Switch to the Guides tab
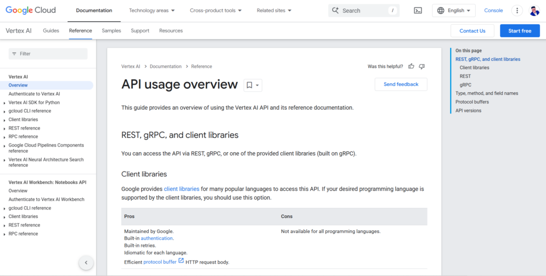The width and height of the screenshot is (546, 276). tap(51, 30)
